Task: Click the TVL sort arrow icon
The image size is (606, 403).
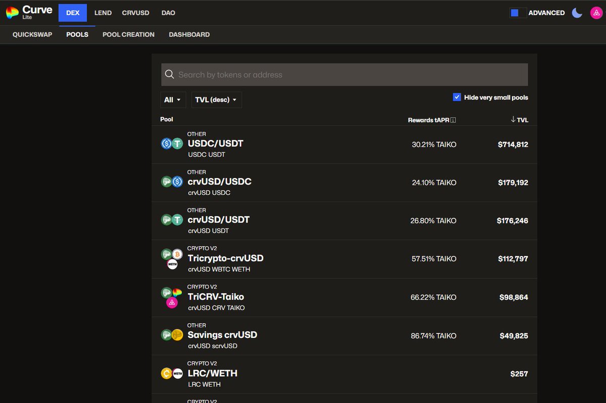Action: 513,120
